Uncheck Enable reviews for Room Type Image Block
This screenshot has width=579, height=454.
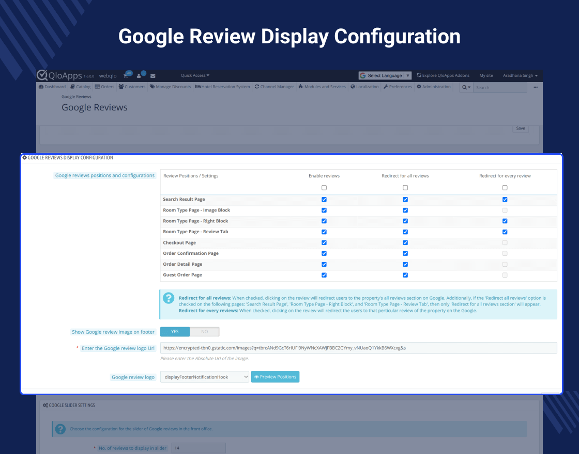pos(324,210)
